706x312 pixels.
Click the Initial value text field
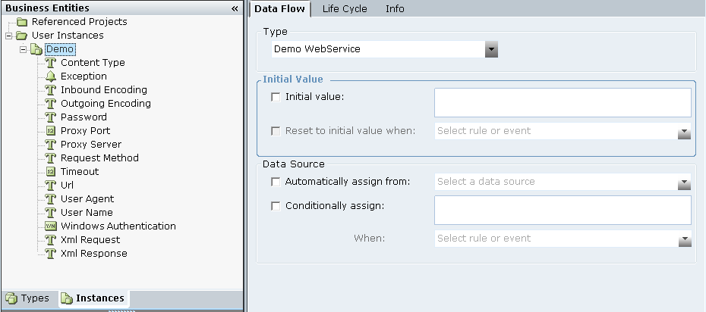pyautogui.click(x=563, y=103)
